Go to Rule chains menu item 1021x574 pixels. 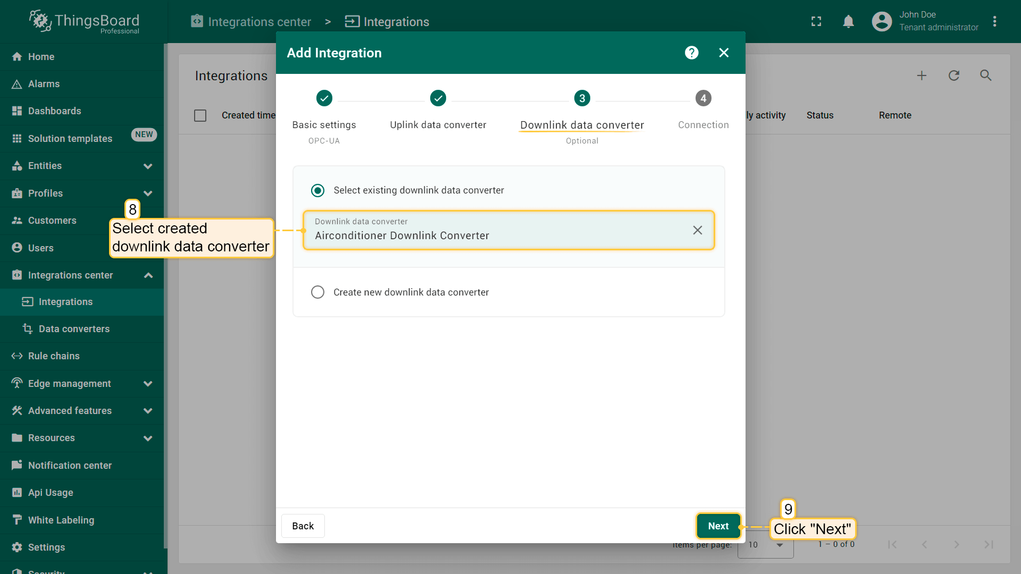coord(54,356)
